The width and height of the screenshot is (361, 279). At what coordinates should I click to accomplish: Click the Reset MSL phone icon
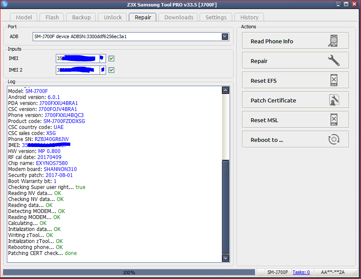click(334, 120)
